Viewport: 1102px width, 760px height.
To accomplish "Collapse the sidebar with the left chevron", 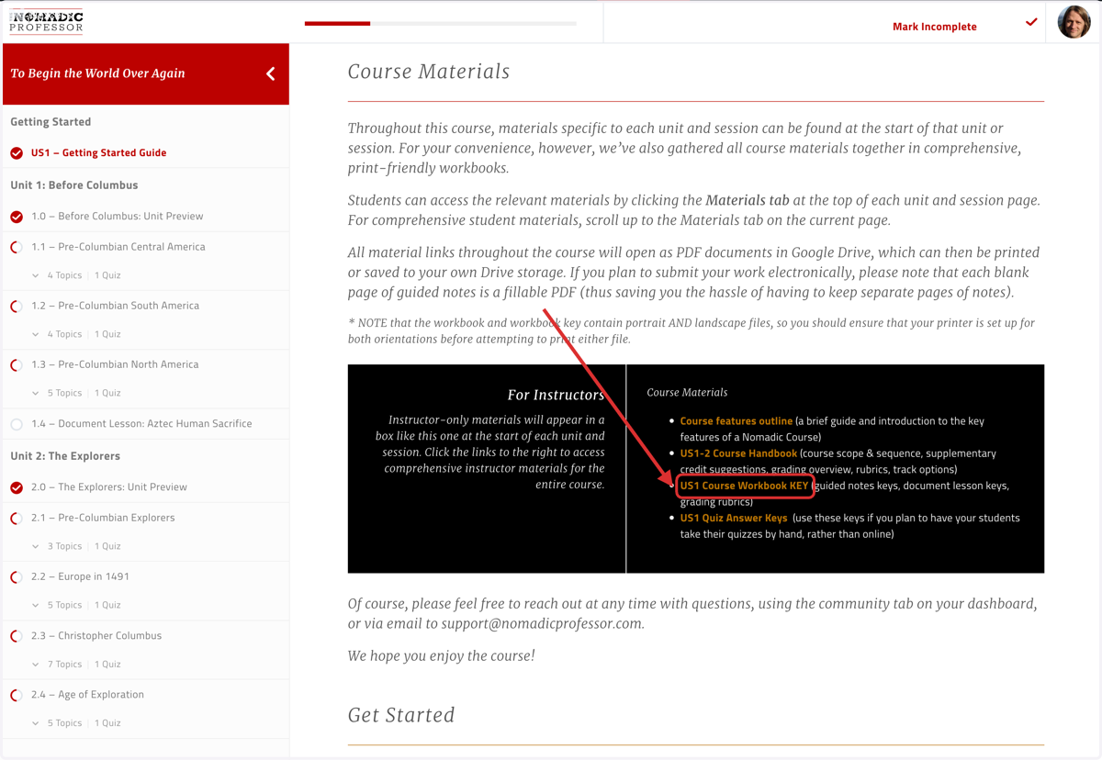I will 271,73.
